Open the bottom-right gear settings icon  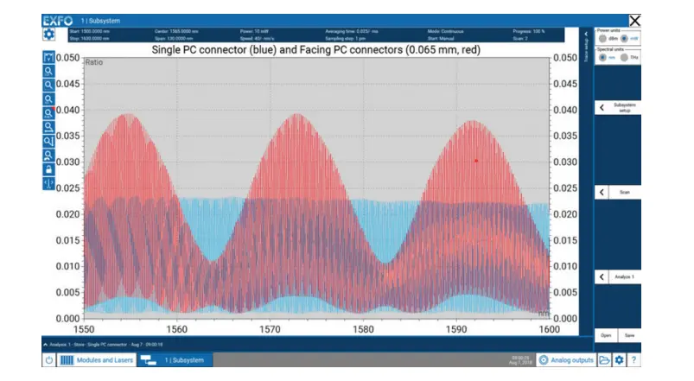coord(619,359)
